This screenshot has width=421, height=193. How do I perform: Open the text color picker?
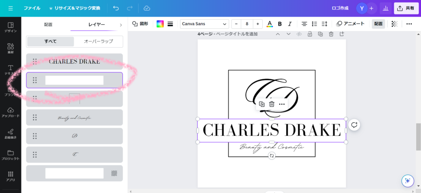(x=270, y=24)
